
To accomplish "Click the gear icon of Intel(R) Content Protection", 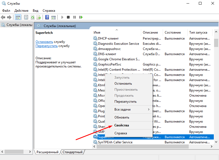I will [95, 69].
